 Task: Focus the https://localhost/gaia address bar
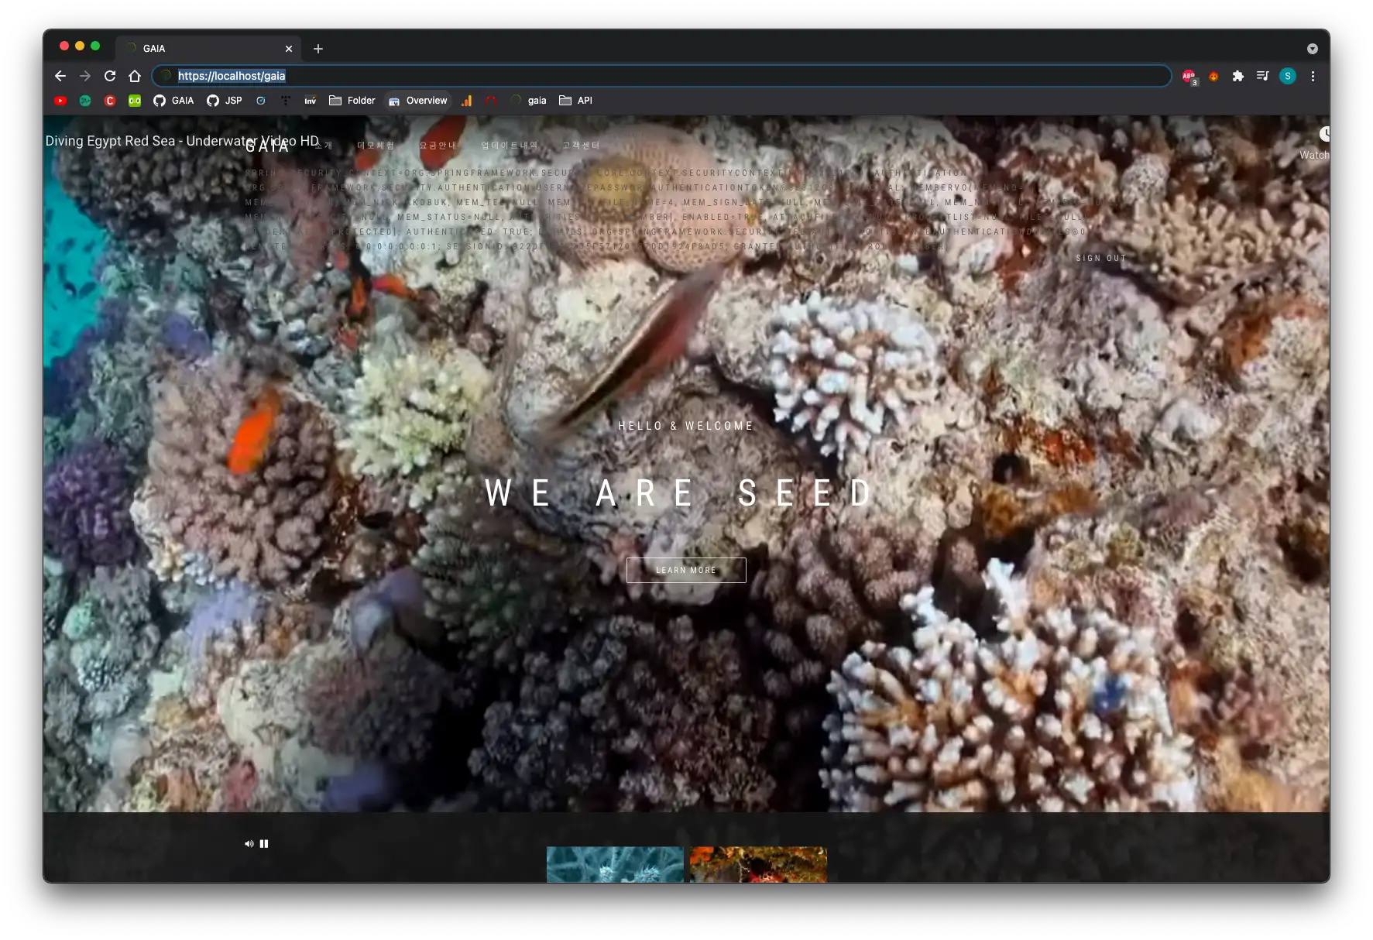click(661, 76)
